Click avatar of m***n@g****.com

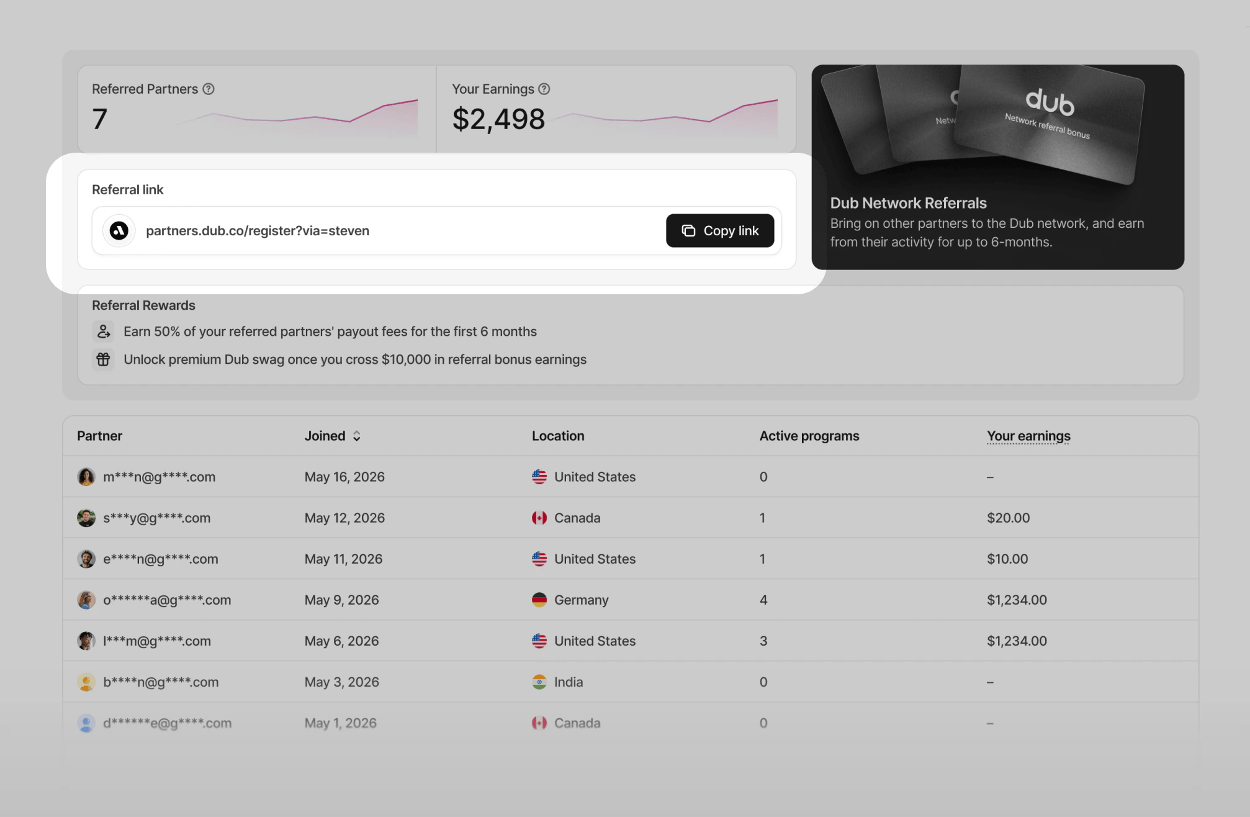86,477
